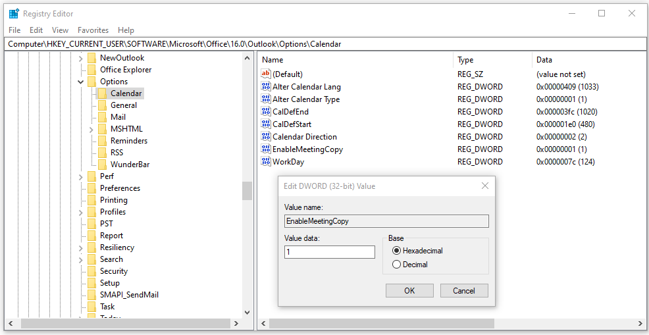The image size is (649, 335).
Task: Open the Favorites menu
Action: pos(93,30)
